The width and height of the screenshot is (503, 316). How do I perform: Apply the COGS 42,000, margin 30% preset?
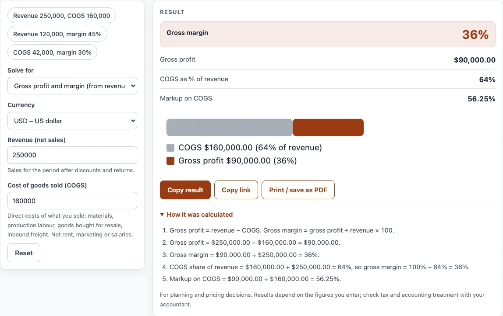click(x=52, y=52)
